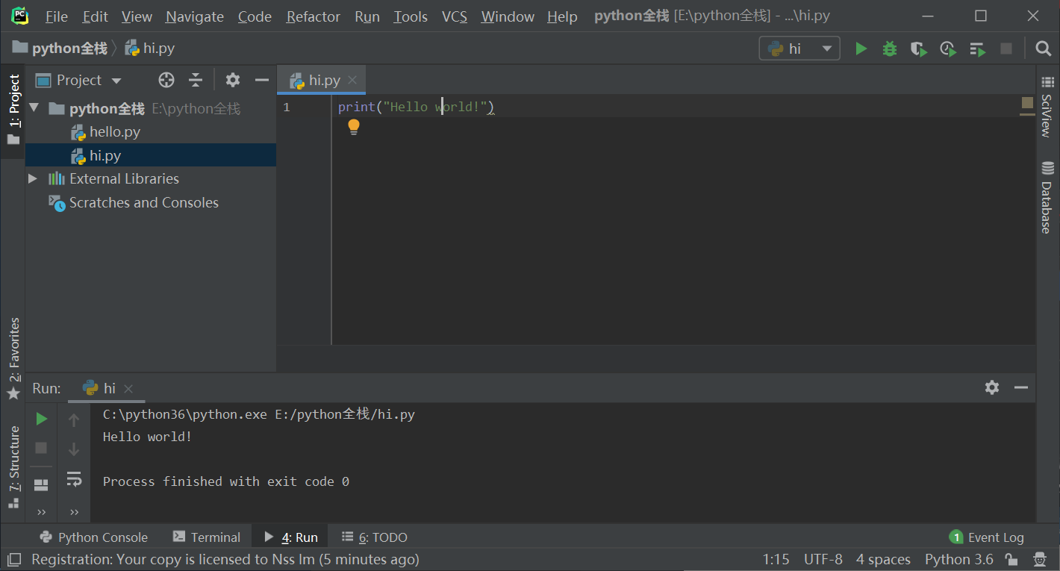
Task: Collapse all in the Project panel
Action: 196,80
